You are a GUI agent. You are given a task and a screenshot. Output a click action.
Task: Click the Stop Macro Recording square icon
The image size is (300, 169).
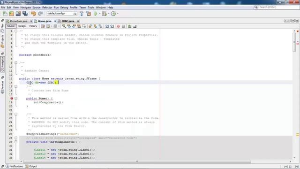coord(123,26)
